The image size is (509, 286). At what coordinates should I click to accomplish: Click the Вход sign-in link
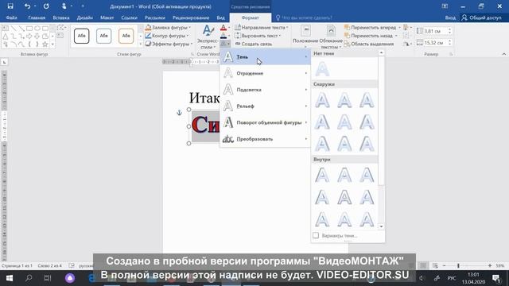pyautogui.click(x=450, y=17)
